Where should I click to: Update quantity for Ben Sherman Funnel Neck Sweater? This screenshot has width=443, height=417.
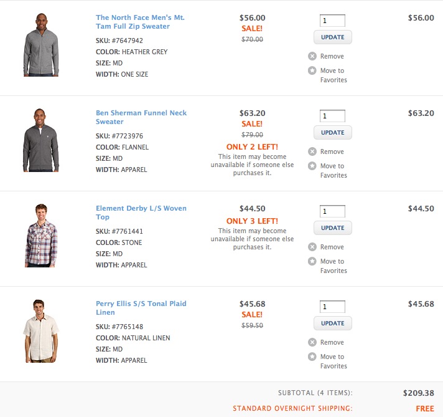coord(332,133)
